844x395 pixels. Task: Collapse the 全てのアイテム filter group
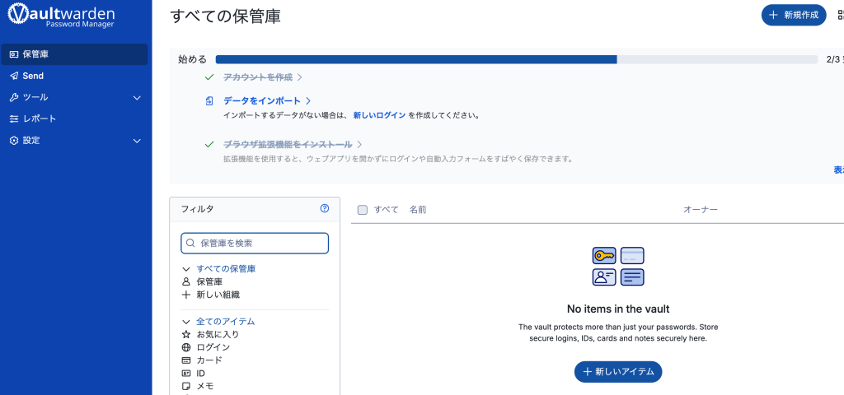(186, 322)
